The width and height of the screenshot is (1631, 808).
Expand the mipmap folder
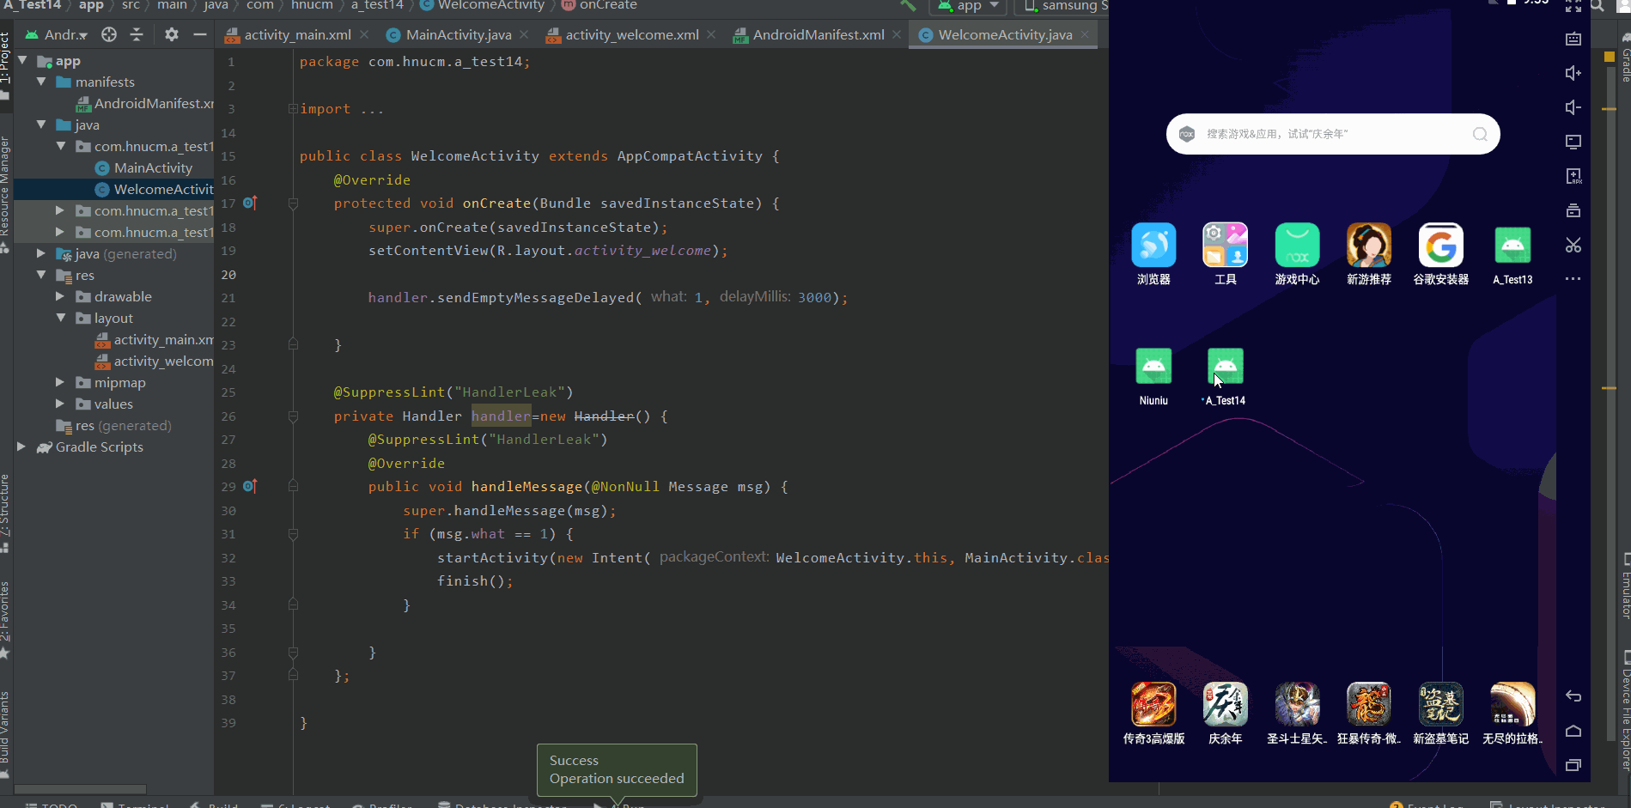[60, 382]
